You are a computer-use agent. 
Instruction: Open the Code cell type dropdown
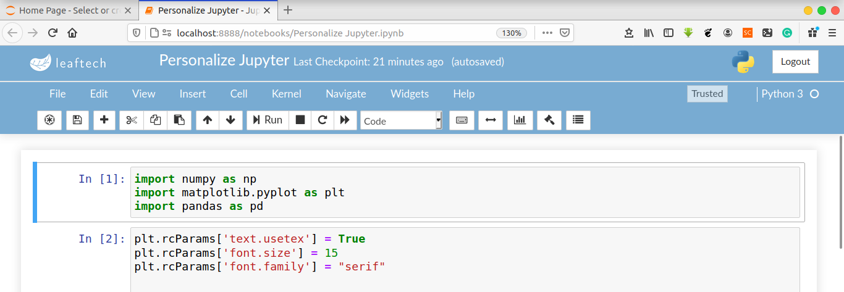coord(401,120)
